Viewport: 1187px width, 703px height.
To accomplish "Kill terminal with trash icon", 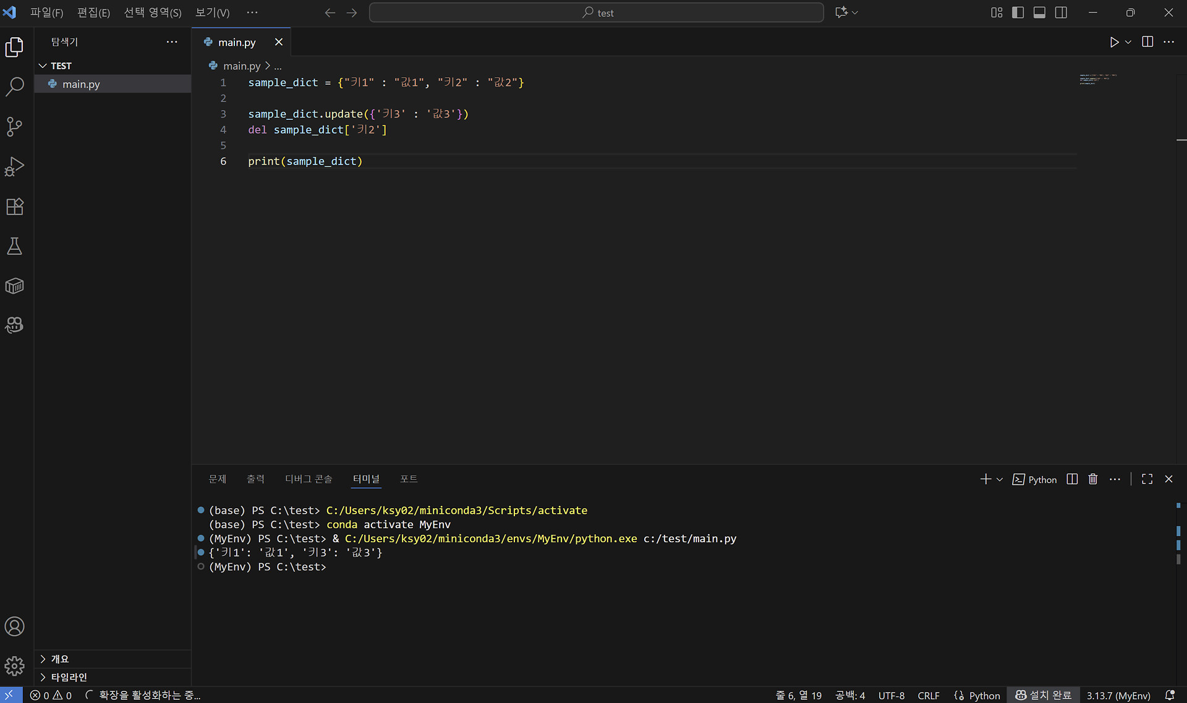I will click(1093, 479).
